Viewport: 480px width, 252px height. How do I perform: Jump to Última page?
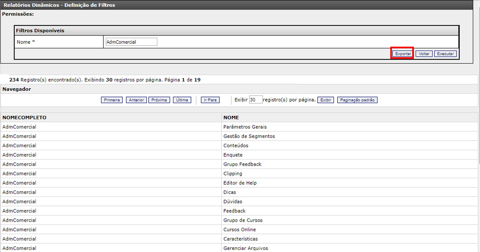click(182, 100)
